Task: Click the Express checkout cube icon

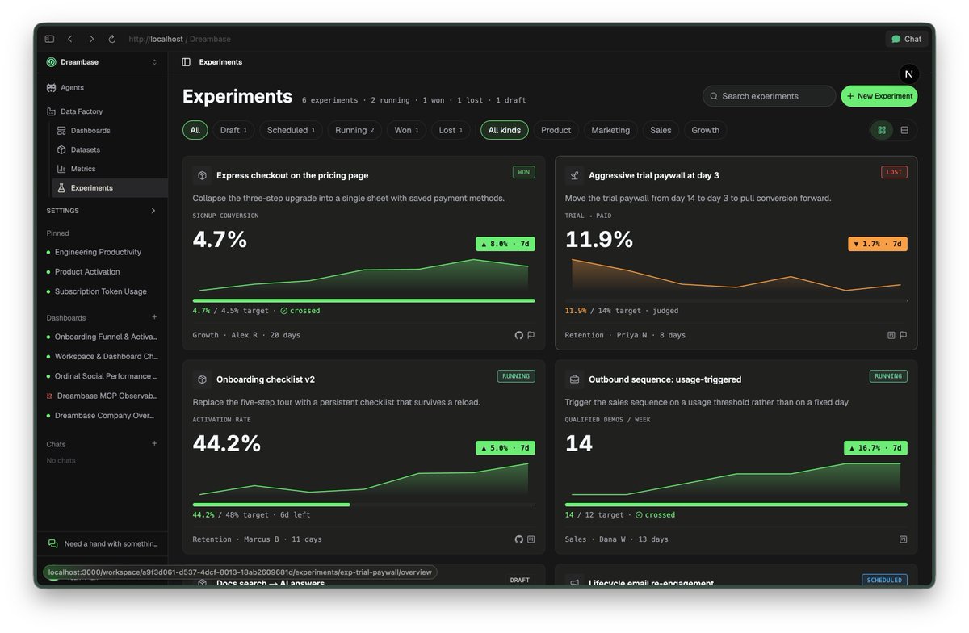Action: 201,175
